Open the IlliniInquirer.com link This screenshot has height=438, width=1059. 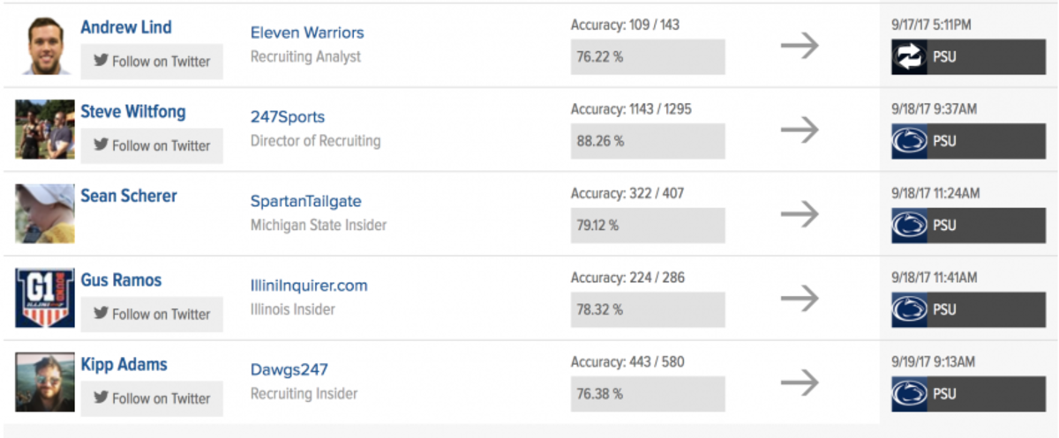tap(309, 286)
